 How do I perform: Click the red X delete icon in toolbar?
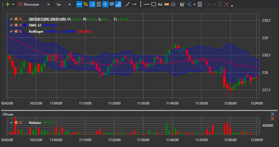(226, 4)
